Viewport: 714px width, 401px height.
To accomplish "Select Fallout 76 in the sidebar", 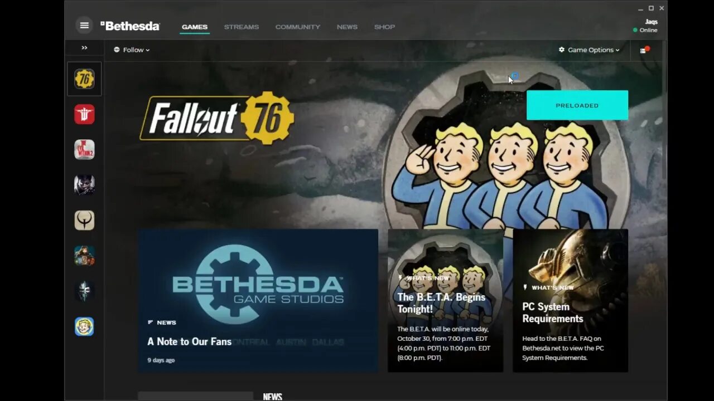I will tap(84, 79).
